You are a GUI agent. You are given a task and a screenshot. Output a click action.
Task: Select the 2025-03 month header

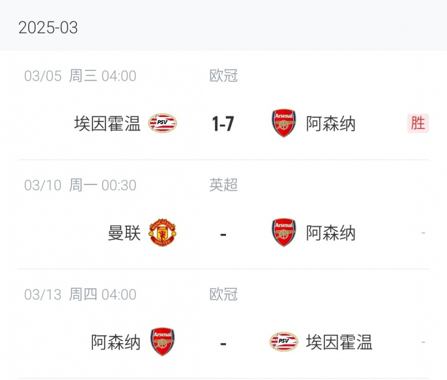48,27
